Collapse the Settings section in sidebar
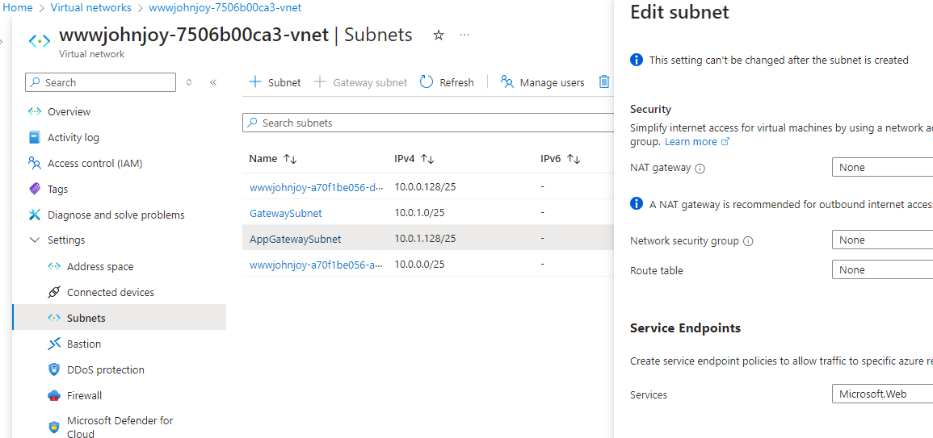933x438 pixels. 34,240
